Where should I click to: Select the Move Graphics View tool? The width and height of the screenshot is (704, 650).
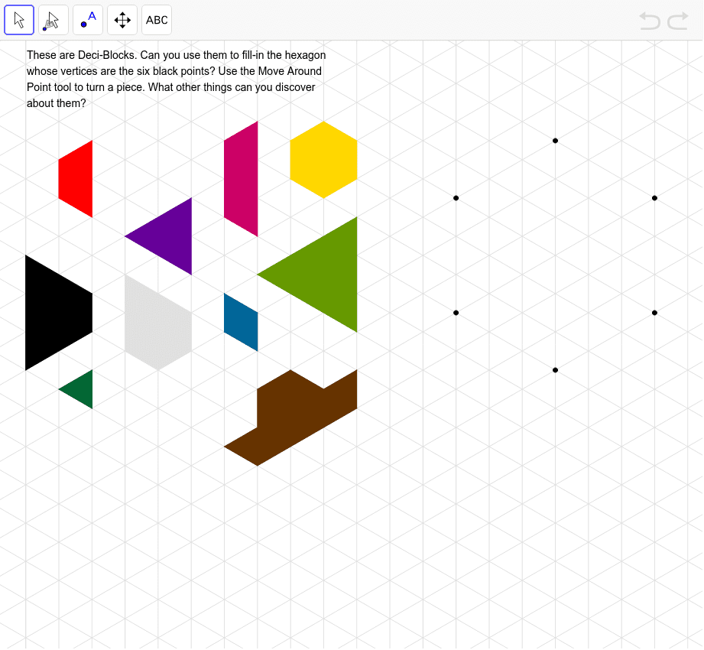click(122, 20)
